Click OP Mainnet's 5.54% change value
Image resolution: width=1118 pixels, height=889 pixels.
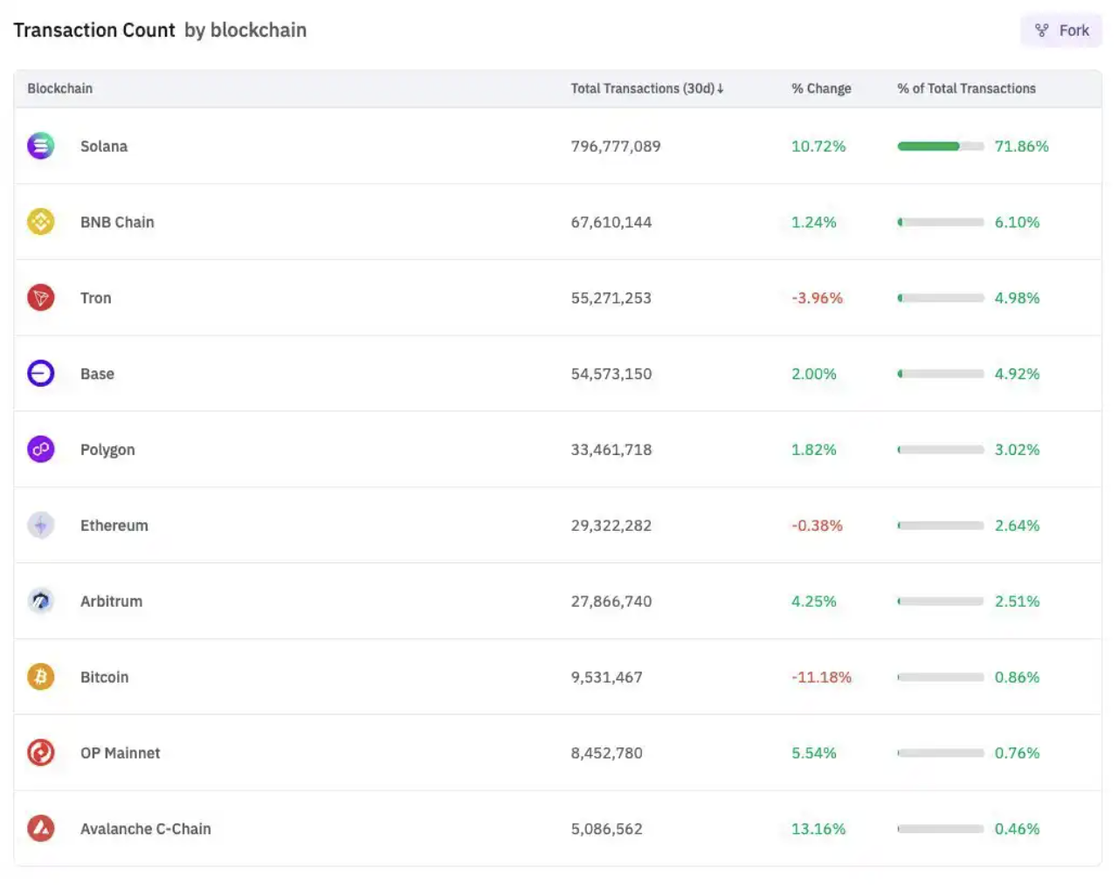click(x=814, y=753)
